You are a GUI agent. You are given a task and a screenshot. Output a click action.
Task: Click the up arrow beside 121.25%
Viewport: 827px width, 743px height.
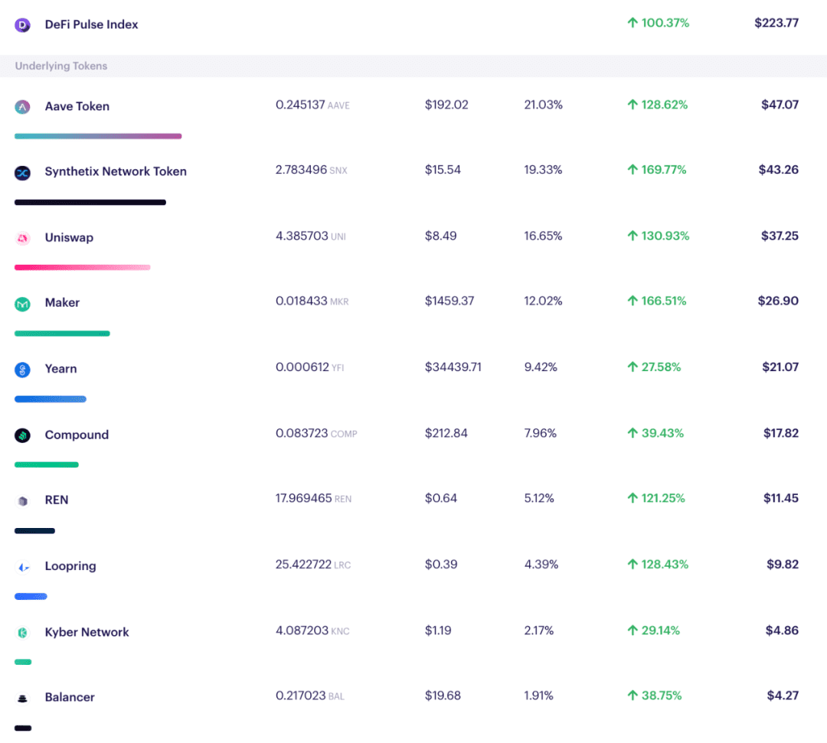633,498
